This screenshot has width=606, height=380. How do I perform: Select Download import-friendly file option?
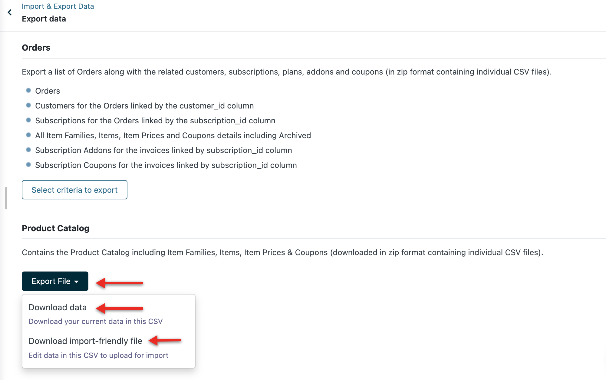pyautogui.click(x=85, y=341)
